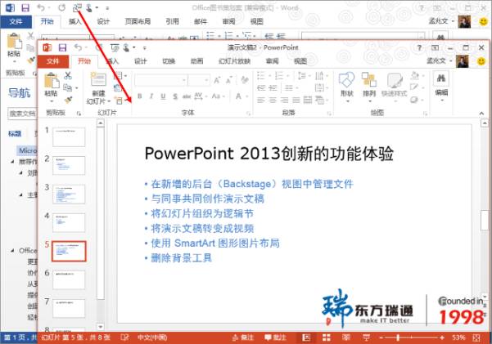Click line spacing icon in paragraph group

(304, 75)
